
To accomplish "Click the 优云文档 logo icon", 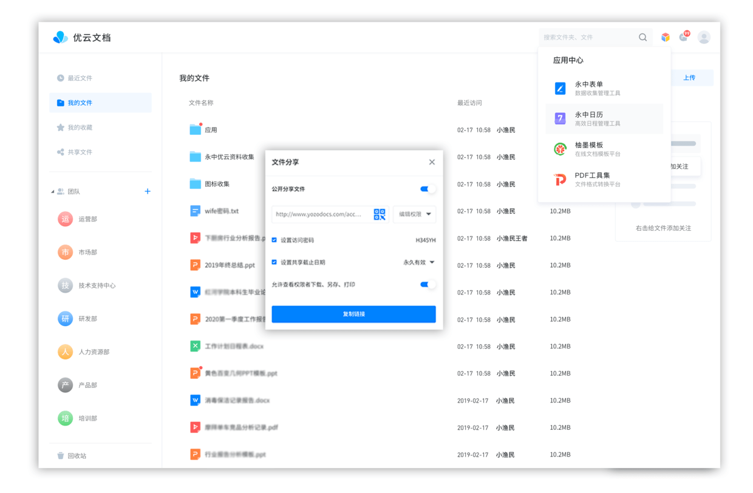I will point(60,37).
